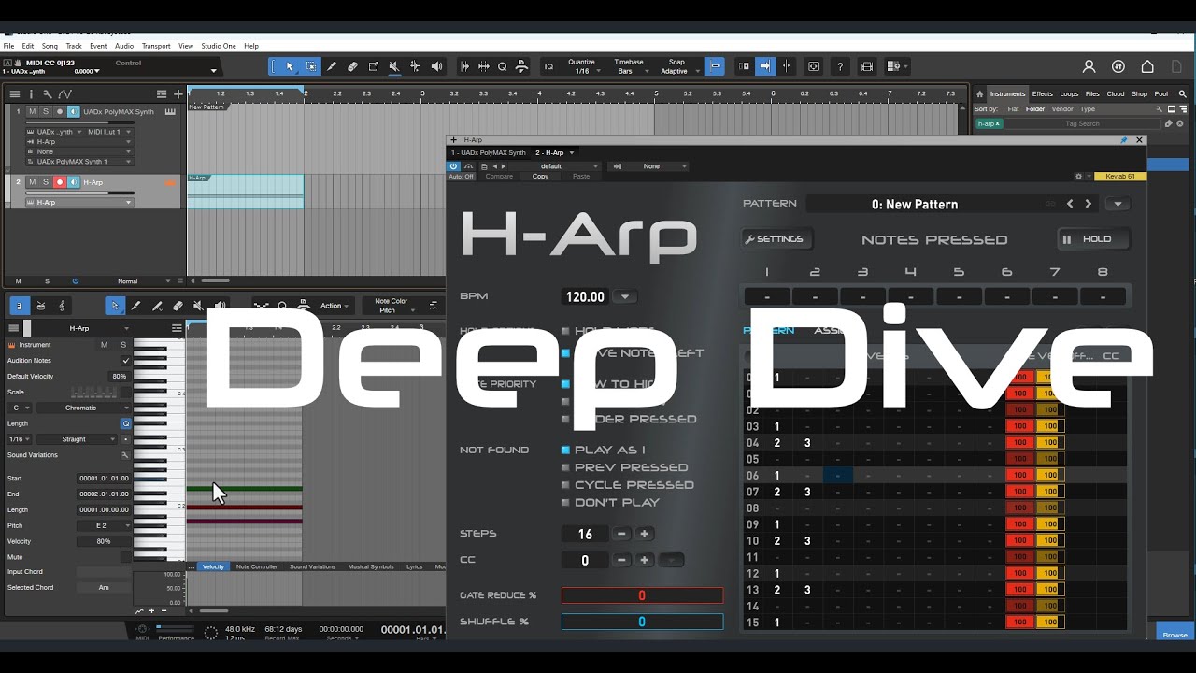Adjust the GATE REDUCE % bar

[642, 595]
